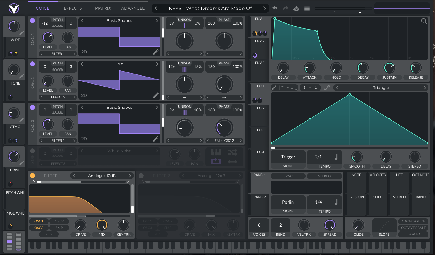Click the envelope magnifying glass icon
435x255 pixels.
[424, 21]
